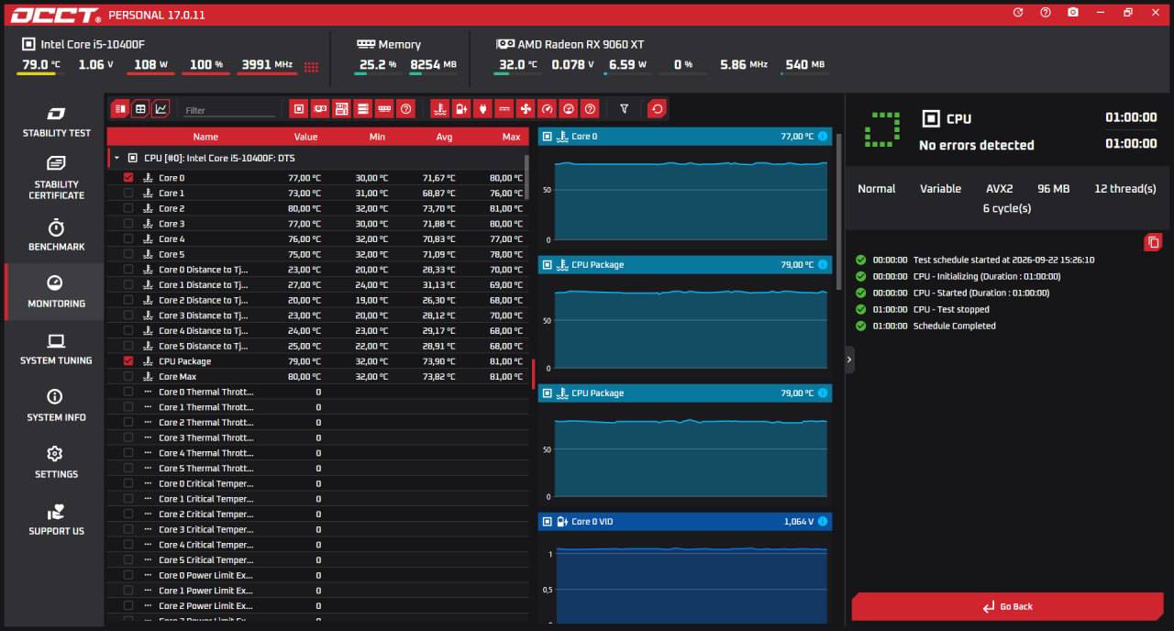The width and height of the screenshot is (1174, 631).
Task: Toggle the power plug sensor type filter
Action: (482, 109)
